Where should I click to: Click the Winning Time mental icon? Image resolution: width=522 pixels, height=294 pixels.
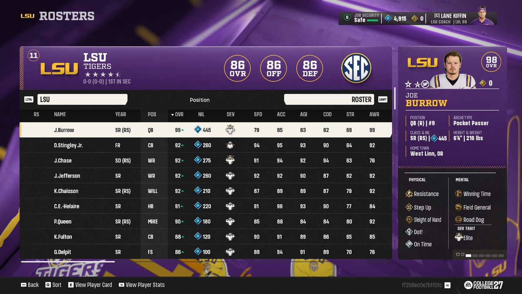click(x=458, y=194)
